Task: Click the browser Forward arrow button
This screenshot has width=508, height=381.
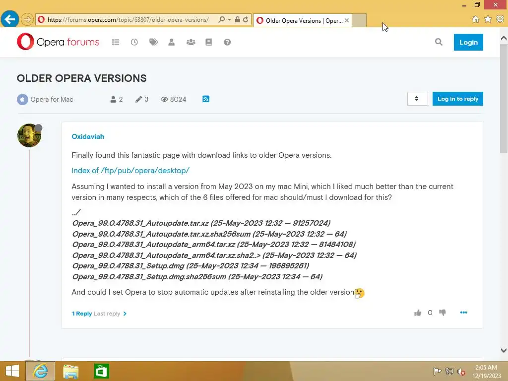Action: tap(27, 20)
